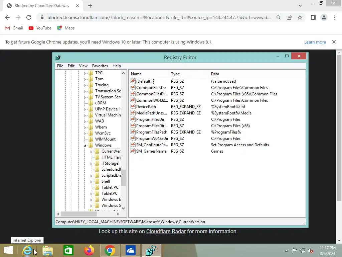
Task: Click Chrome's back navigation arrow
Action: [x=7, y=17]
